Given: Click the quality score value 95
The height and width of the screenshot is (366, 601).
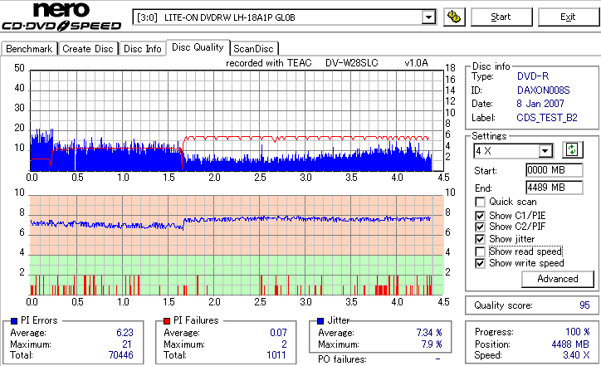Looking at the screenshot, I should click(x=584, y=305).
